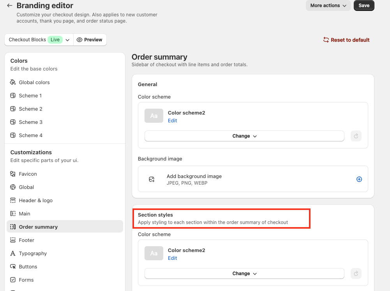Click the Aa swatch for General color scheme
Image resolution: width=390 pixels, height=291 pixels.
pyautogui.click(x=154, y=116)
